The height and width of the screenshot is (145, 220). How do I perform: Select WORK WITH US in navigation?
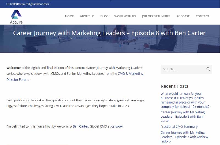point(125,16)
